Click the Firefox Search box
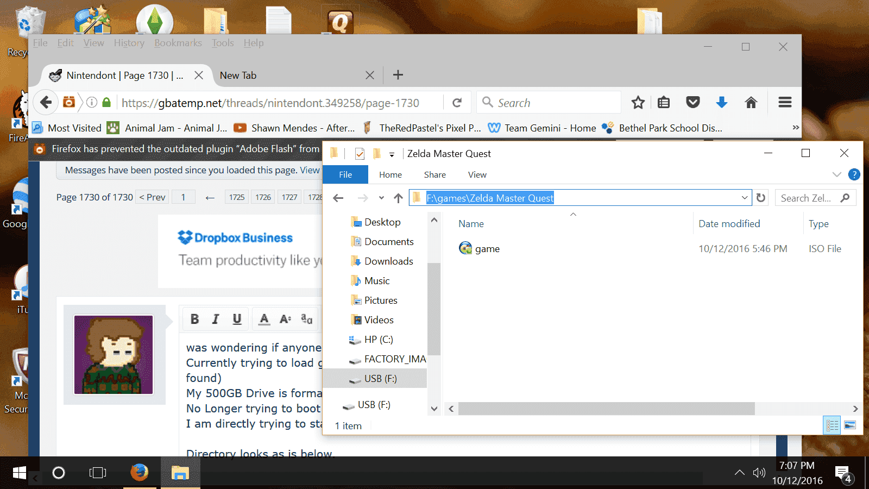869x489 pixels. [x=549, y=103]
